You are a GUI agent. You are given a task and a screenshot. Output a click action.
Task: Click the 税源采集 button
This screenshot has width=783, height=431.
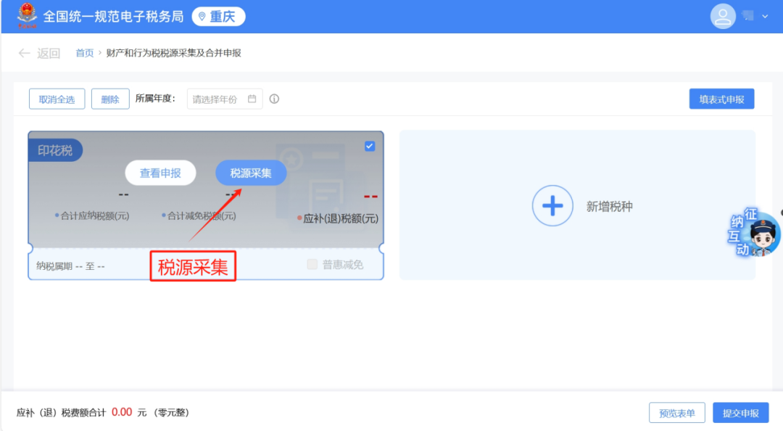tap(251, 173)
